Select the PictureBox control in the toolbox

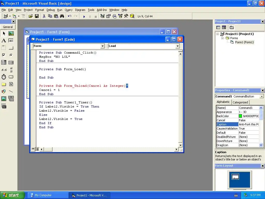pos(11,33)
